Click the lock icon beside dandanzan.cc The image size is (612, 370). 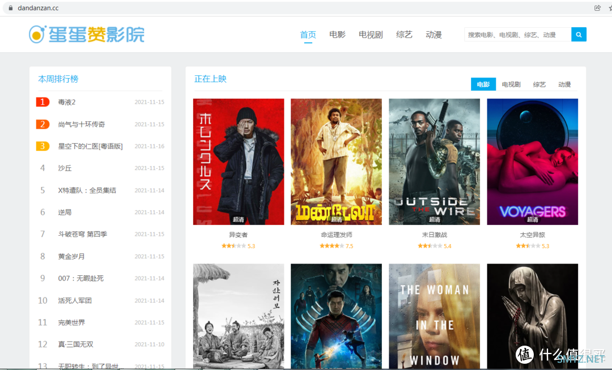coord(11,8)
